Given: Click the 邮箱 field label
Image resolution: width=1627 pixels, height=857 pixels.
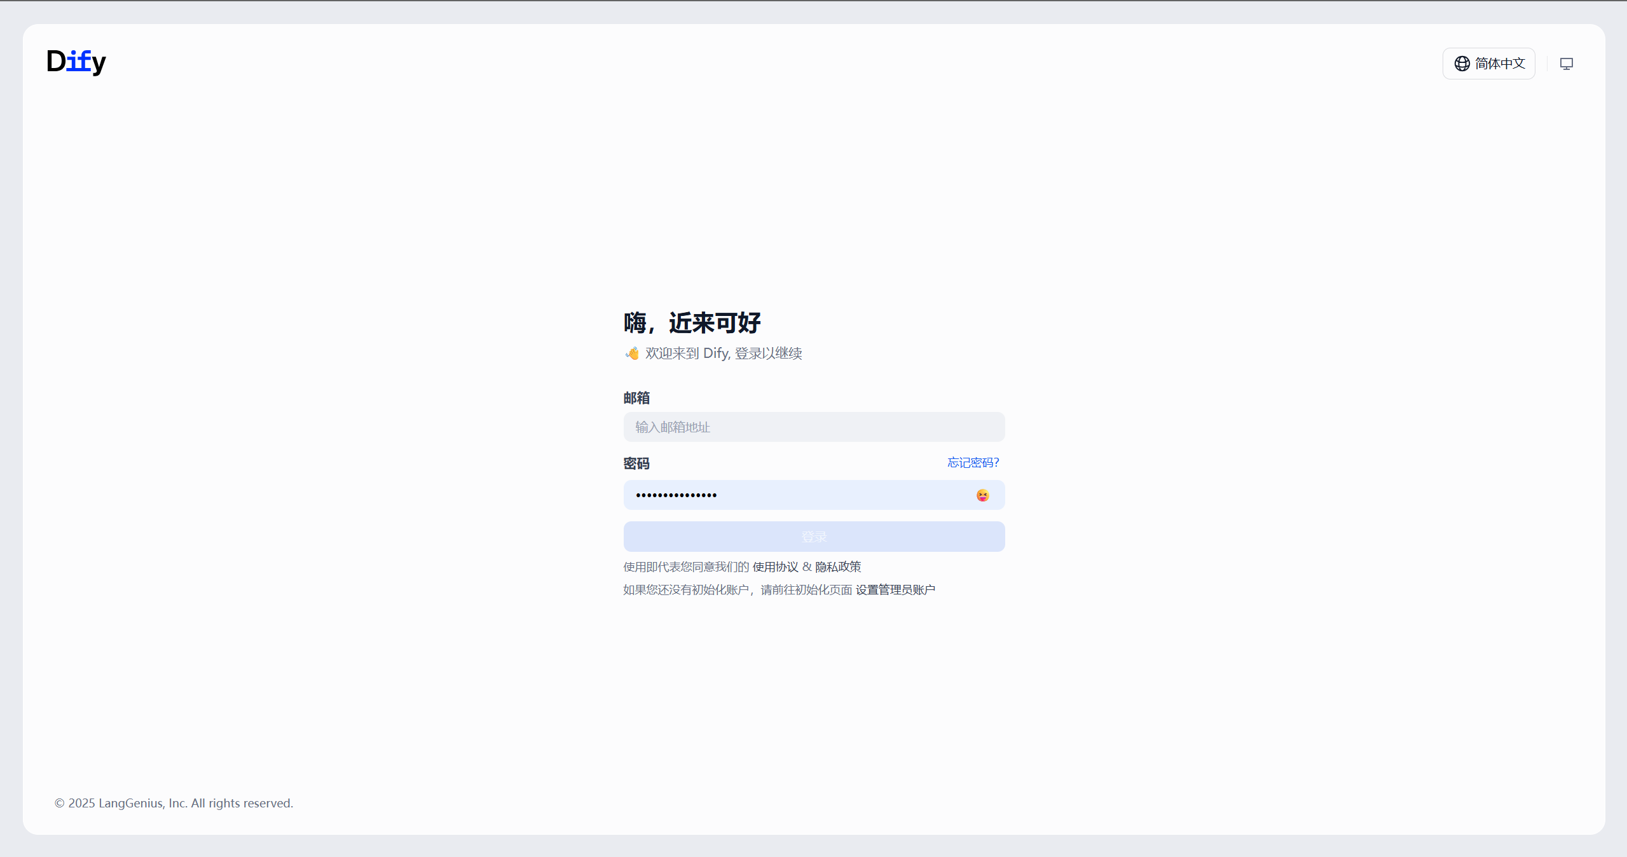Looking at the screenshot, I should pyautogui.click(x=636, y=398).
